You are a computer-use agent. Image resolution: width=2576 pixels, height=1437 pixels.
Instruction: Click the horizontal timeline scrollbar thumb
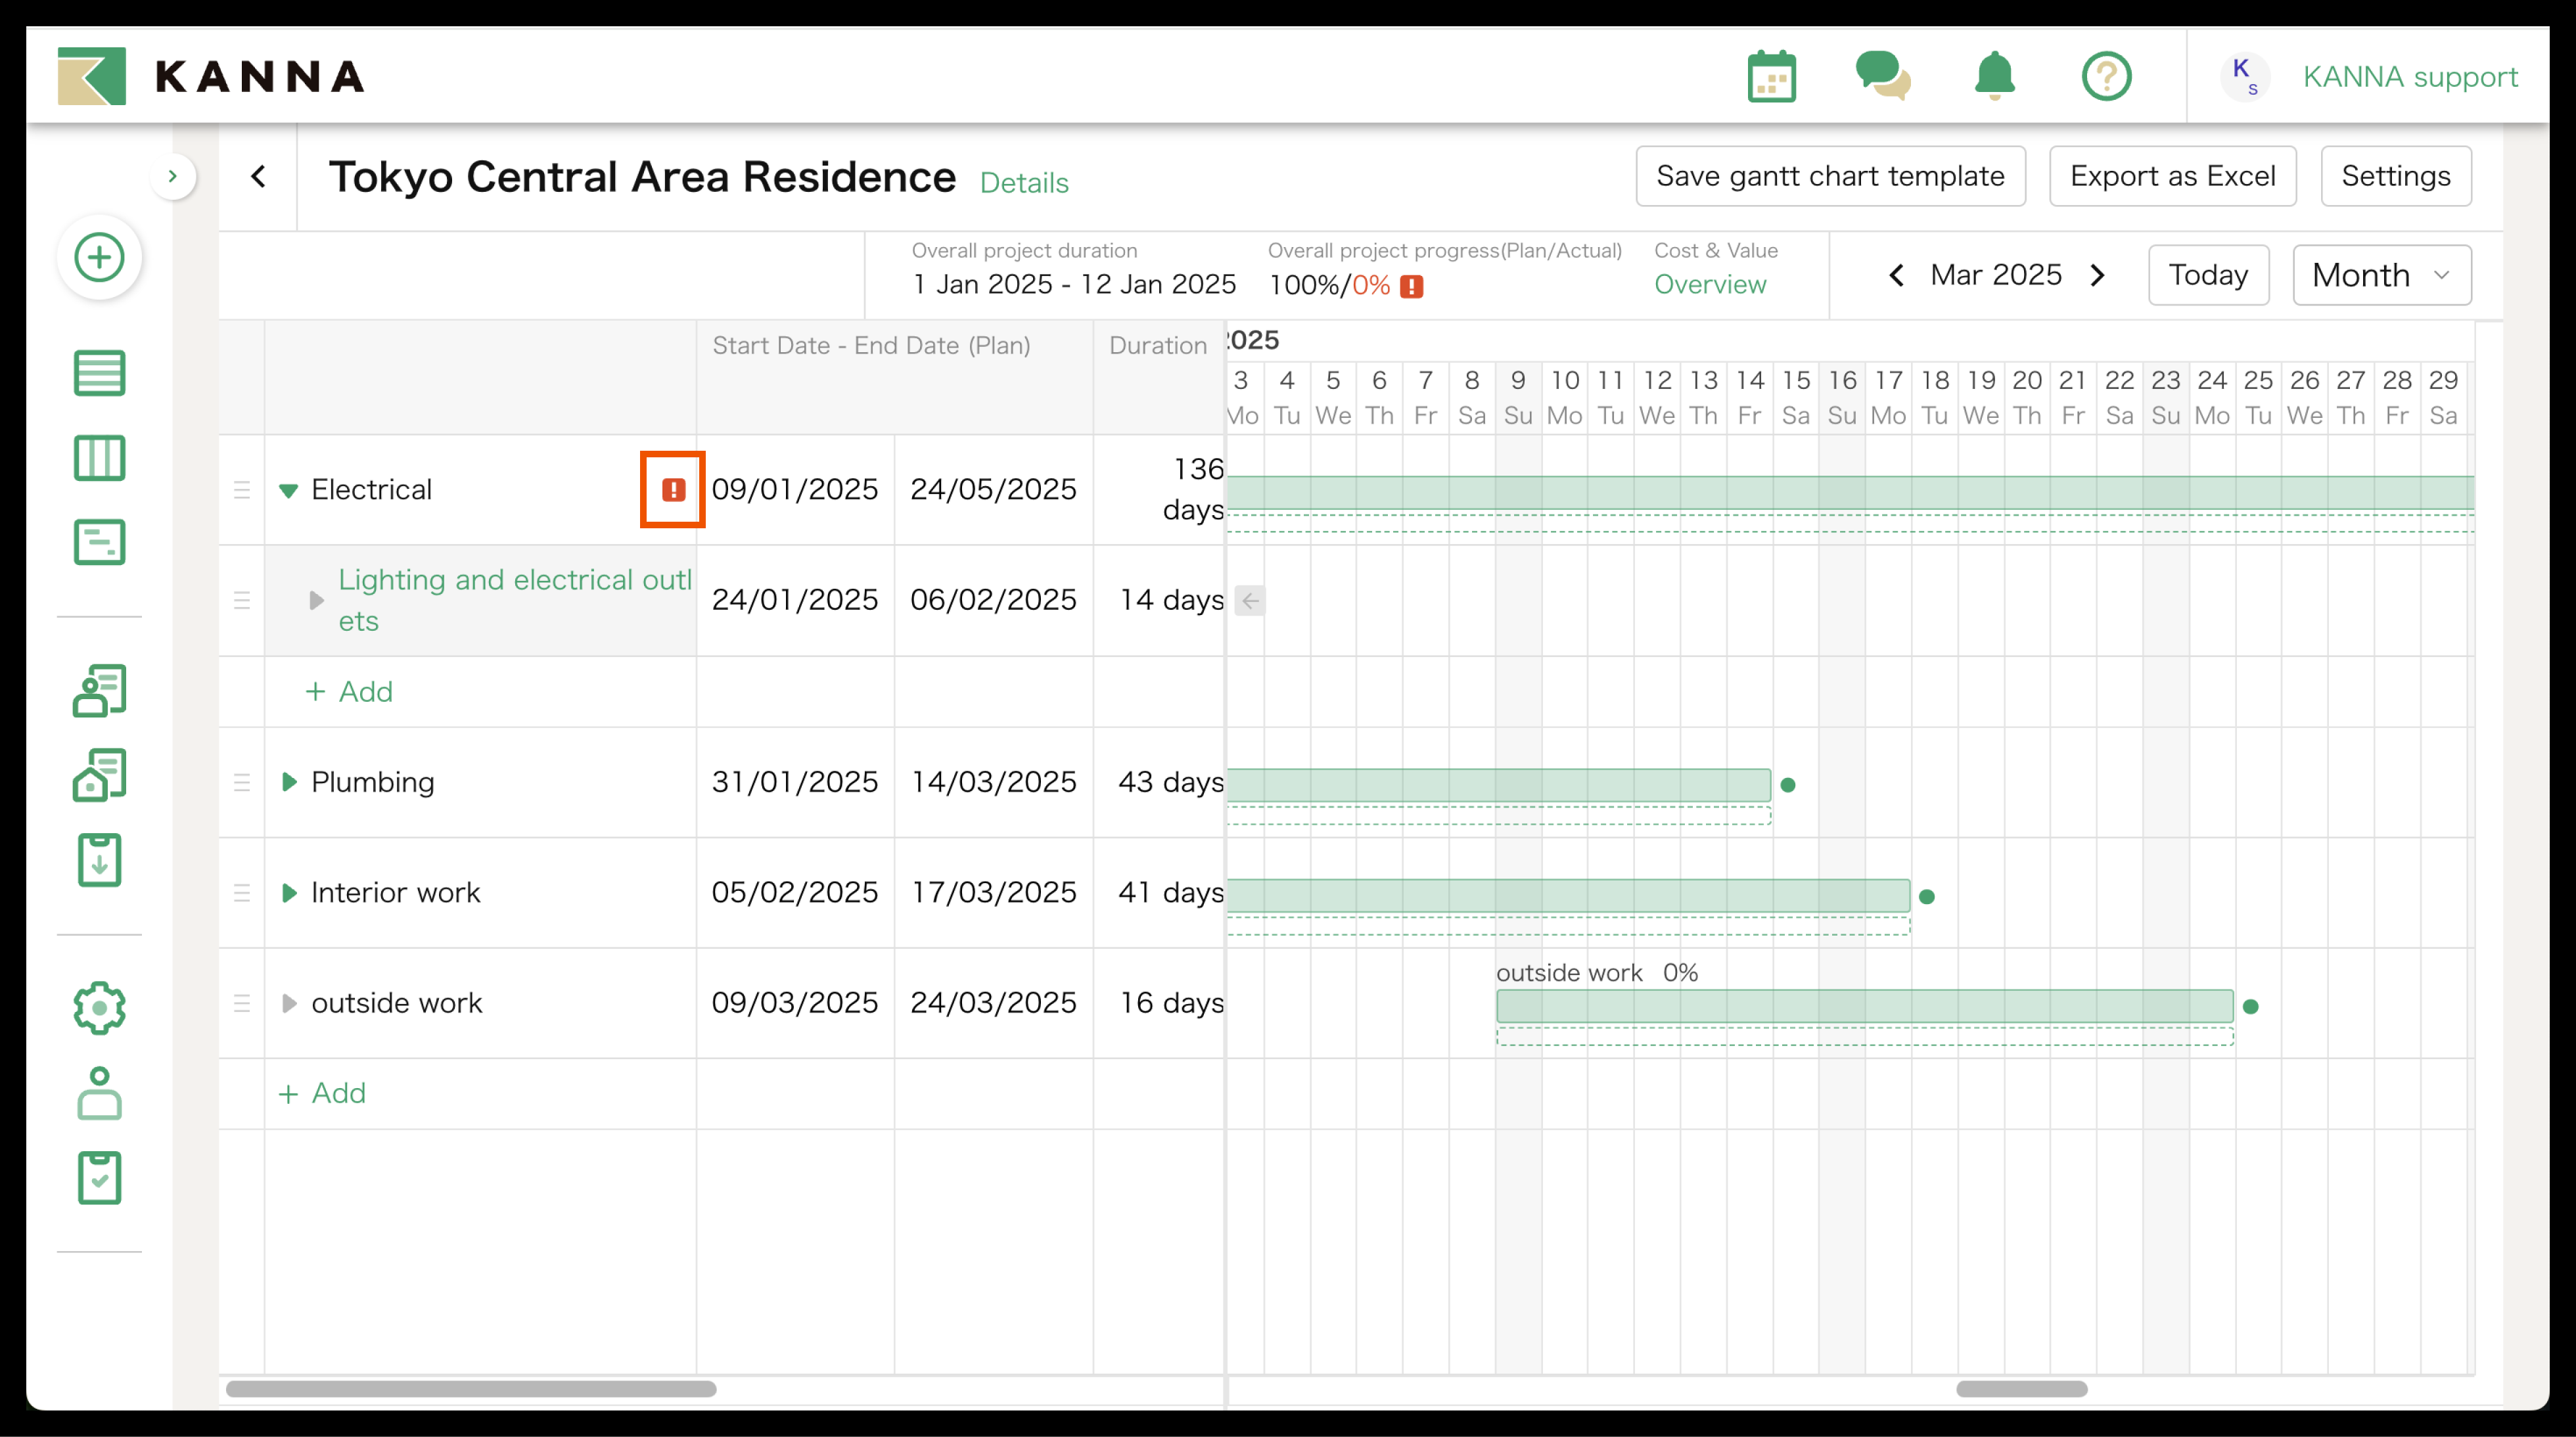2021,1389
